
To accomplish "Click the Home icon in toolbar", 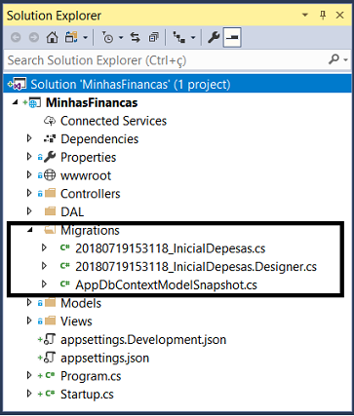I will (52, 38).
